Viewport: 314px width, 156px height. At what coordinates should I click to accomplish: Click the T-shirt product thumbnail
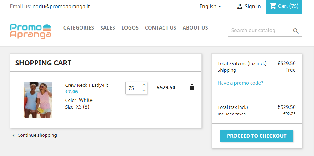[38, 100]
